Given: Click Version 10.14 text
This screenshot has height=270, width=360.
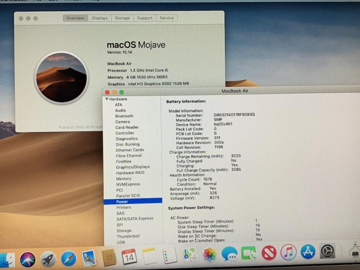Looking at the screenshot, I should tap(119, 52).
